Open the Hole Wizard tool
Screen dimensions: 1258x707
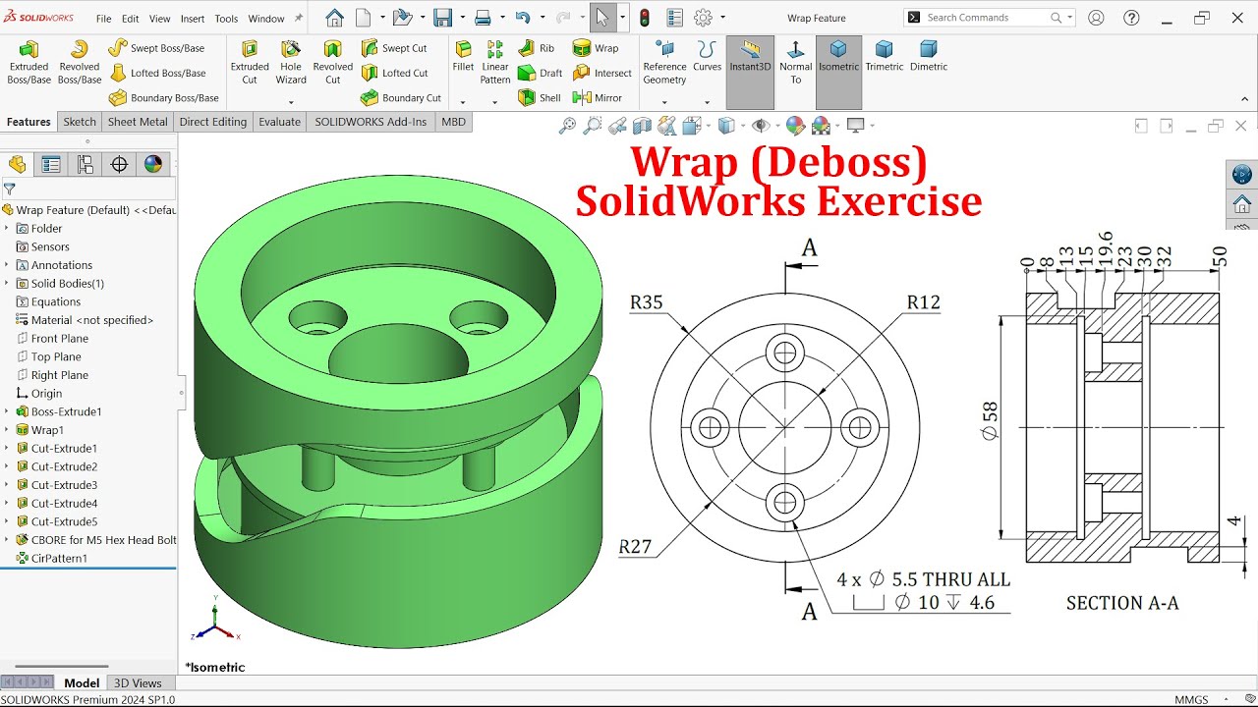[291, 63]
